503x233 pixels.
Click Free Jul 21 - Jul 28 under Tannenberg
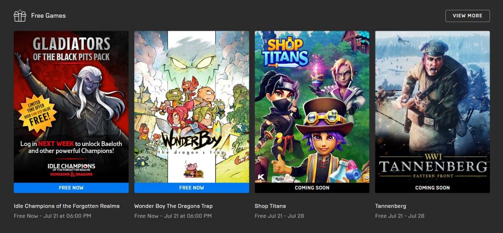click(400, 216)
